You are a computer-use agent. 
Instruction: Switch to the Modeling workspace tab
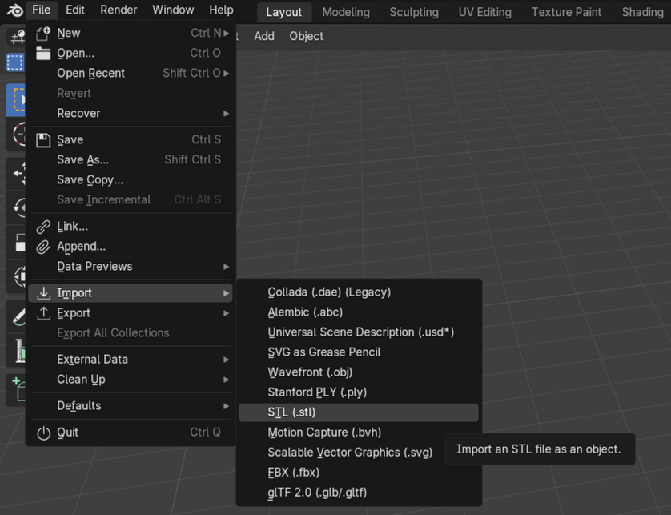point(345,12)
